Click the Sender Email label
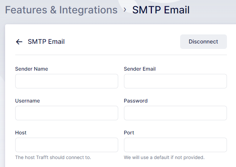This screenshot has height=167, width=236. [x=140, y=69]
